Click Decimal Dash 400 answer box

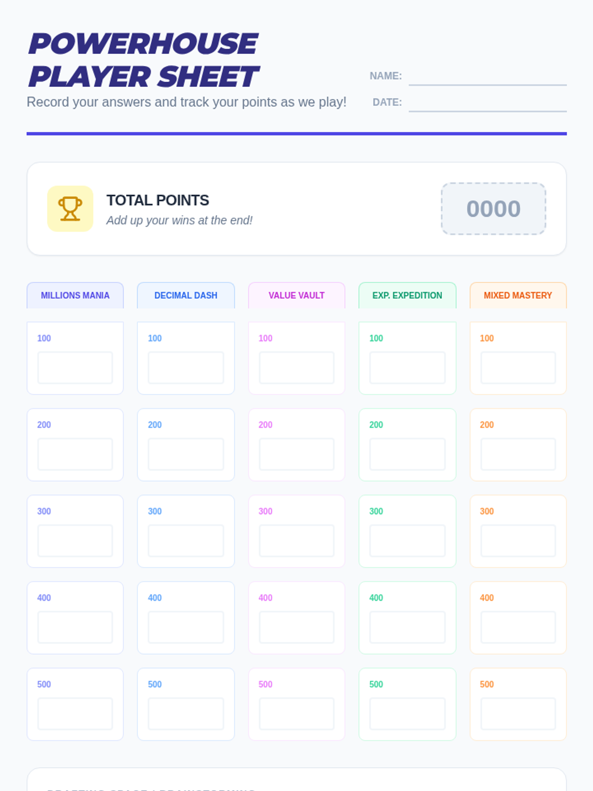[x=186, y=627]
